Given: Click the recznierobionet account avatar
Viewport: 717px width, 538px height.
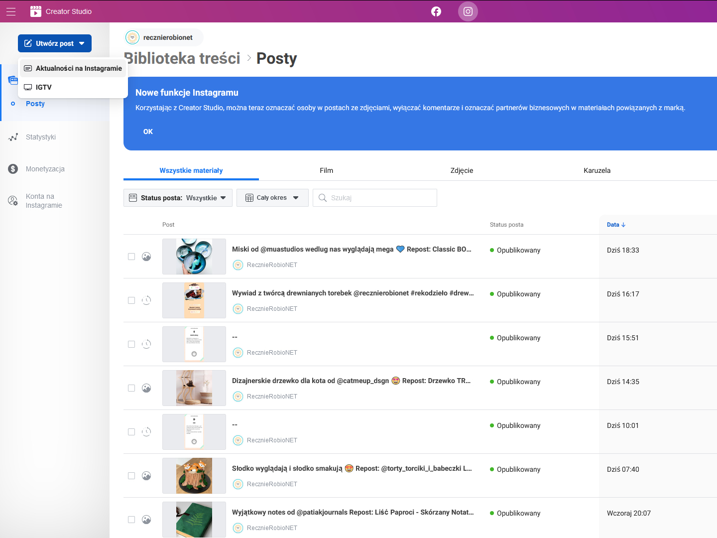Looking at the screenshot, I should (x=132, y=37).
